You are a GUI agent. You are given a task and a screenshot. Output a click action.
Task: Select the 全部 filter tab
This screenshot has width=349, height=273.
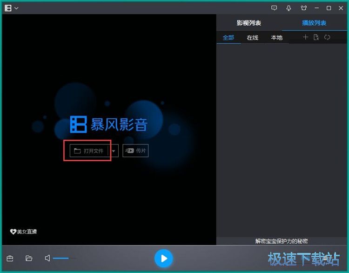pyautogui.click(x=228, y=37)
